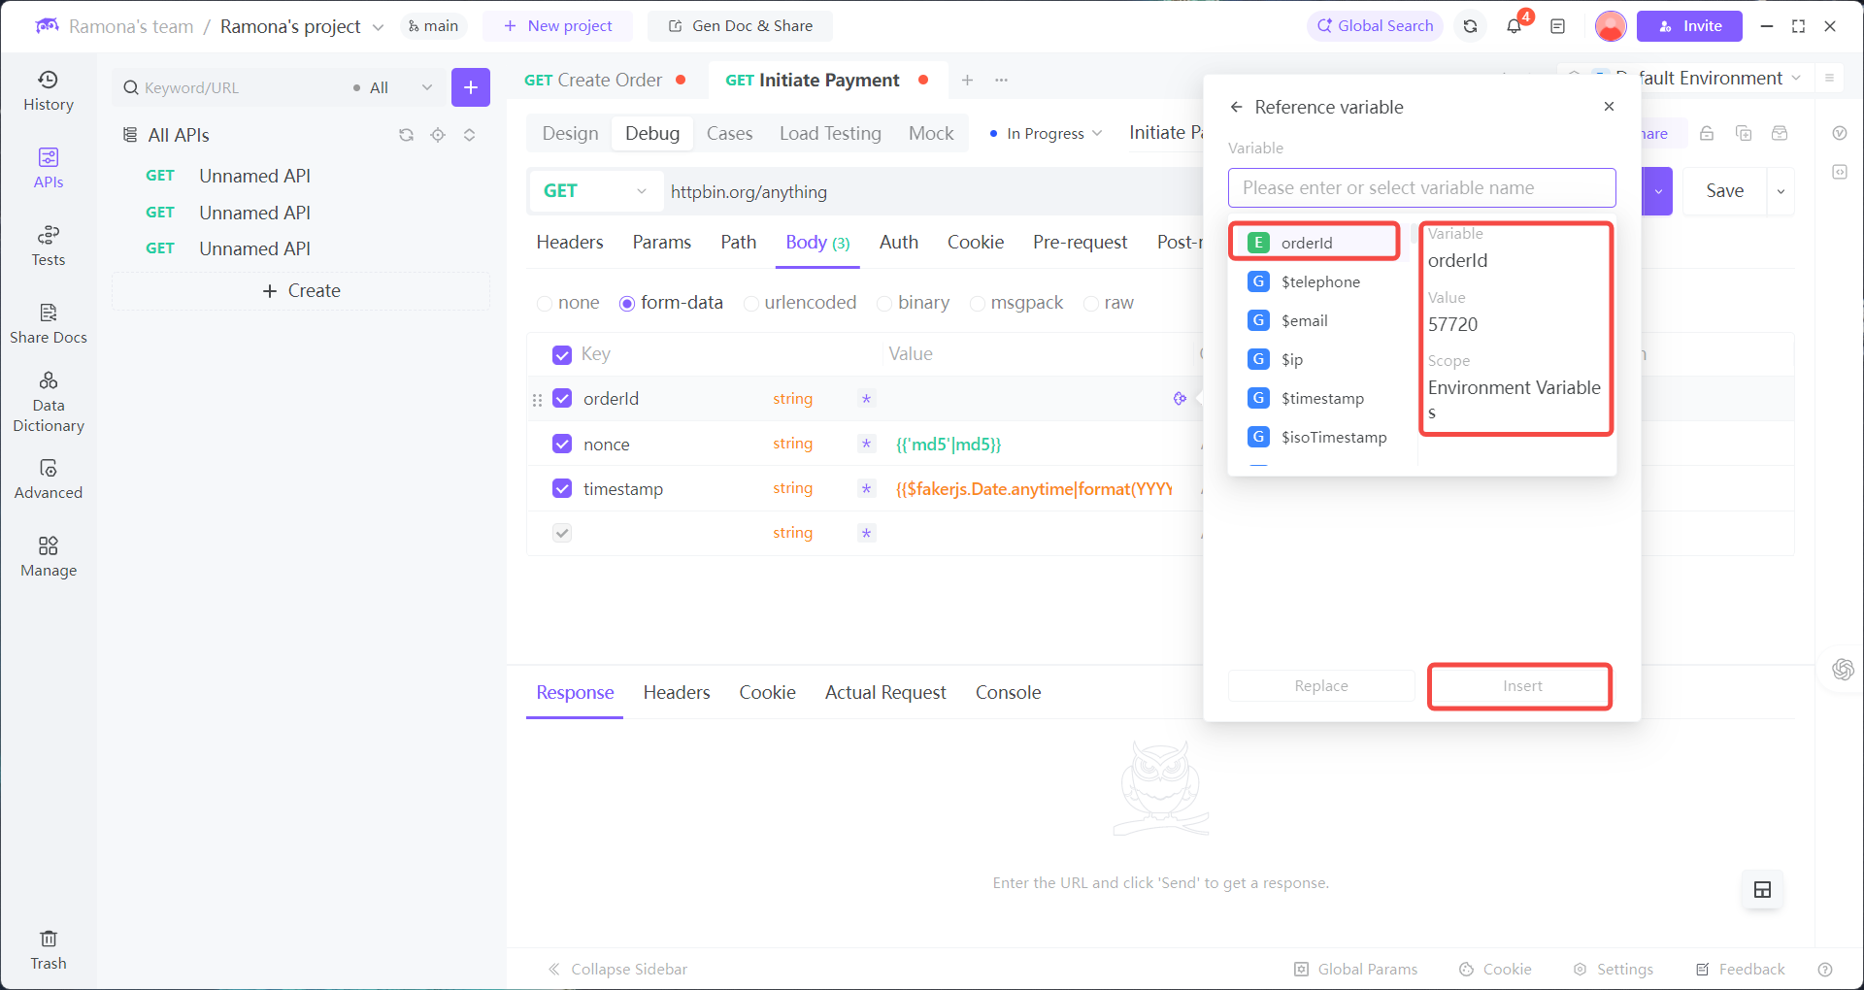The height and width of the screenshot is (990, 1864).
Task: Open the main branch selector
Action: 433,26
